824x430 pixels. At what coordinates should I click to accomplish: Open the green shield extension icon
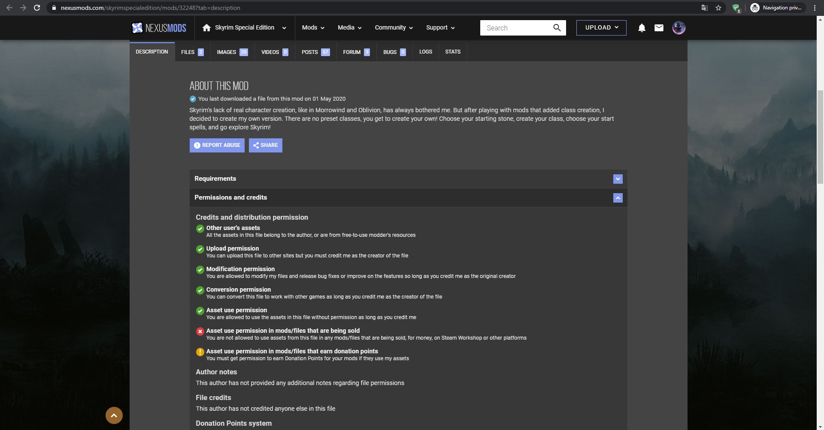[x=736, y=8]
